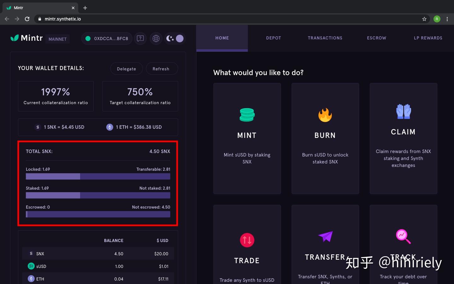Click the 'Not escrowed: 4.50' label
Screen dimensions: 454x284
coord(151,207)
